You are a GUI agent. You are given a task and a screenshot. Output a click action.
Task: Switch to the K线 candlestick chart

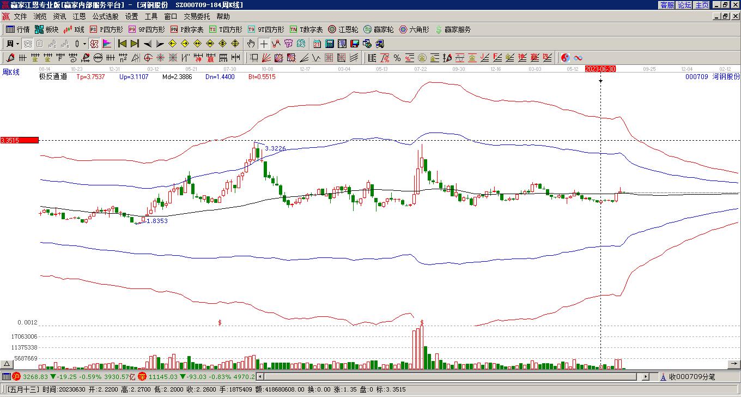click(74, 29)
